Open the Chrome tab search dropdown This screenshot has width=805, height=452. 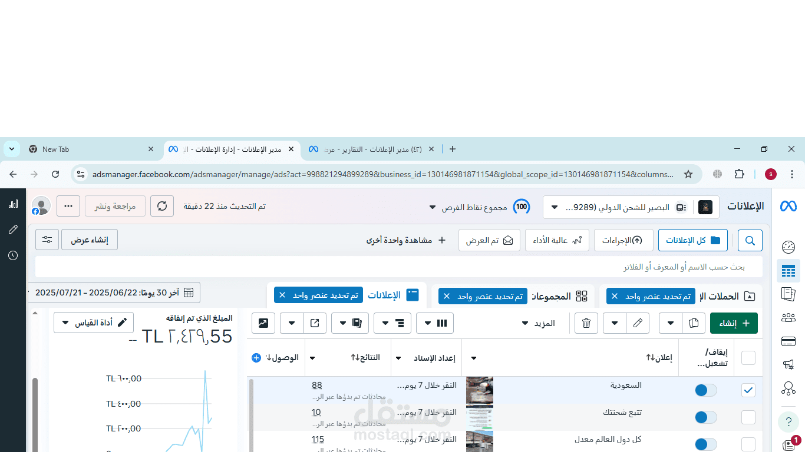click(x=12, y=149)
